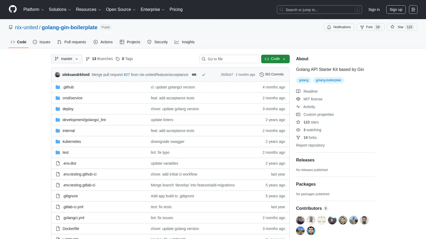
Task: Click the fork icon in Fork button
Action: point(362,27)
